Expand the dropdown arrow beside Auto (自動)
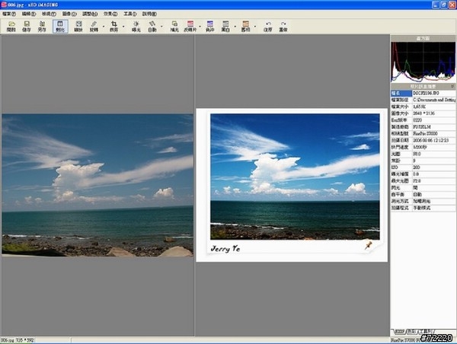The height and width of the screenshot is (344, 457). [162, 27]
